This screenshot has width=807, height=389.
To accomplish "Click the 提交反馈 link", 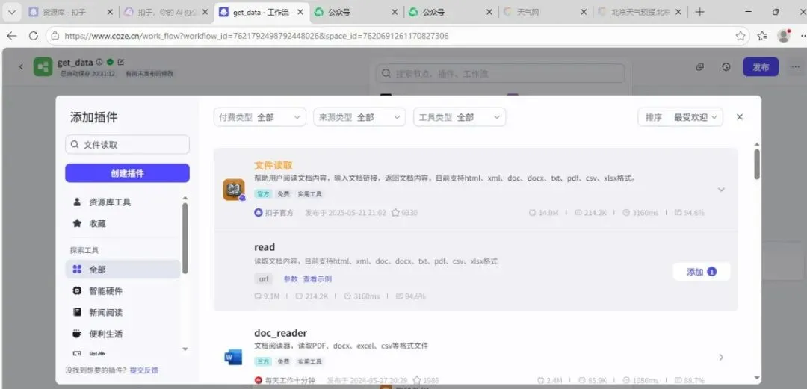I will pyautogui.click(x=144, y=370).
